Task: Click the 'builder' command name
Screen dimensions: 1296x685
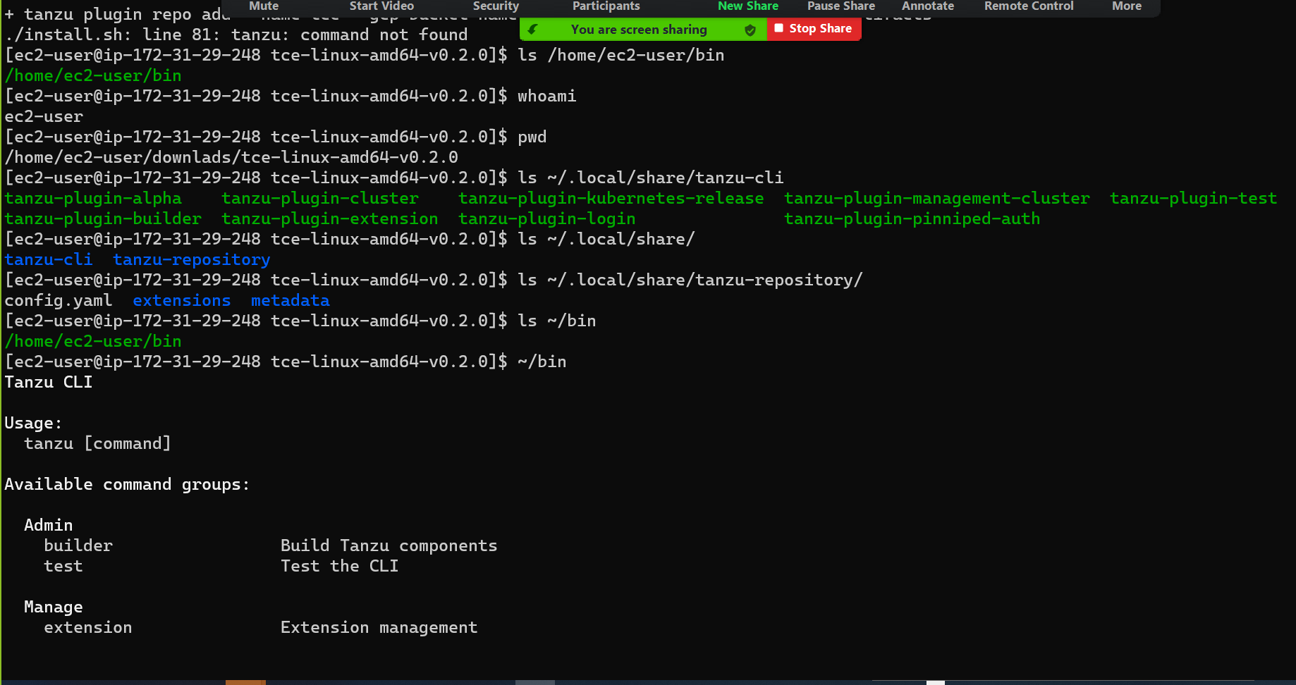Action: click(78, 546)
